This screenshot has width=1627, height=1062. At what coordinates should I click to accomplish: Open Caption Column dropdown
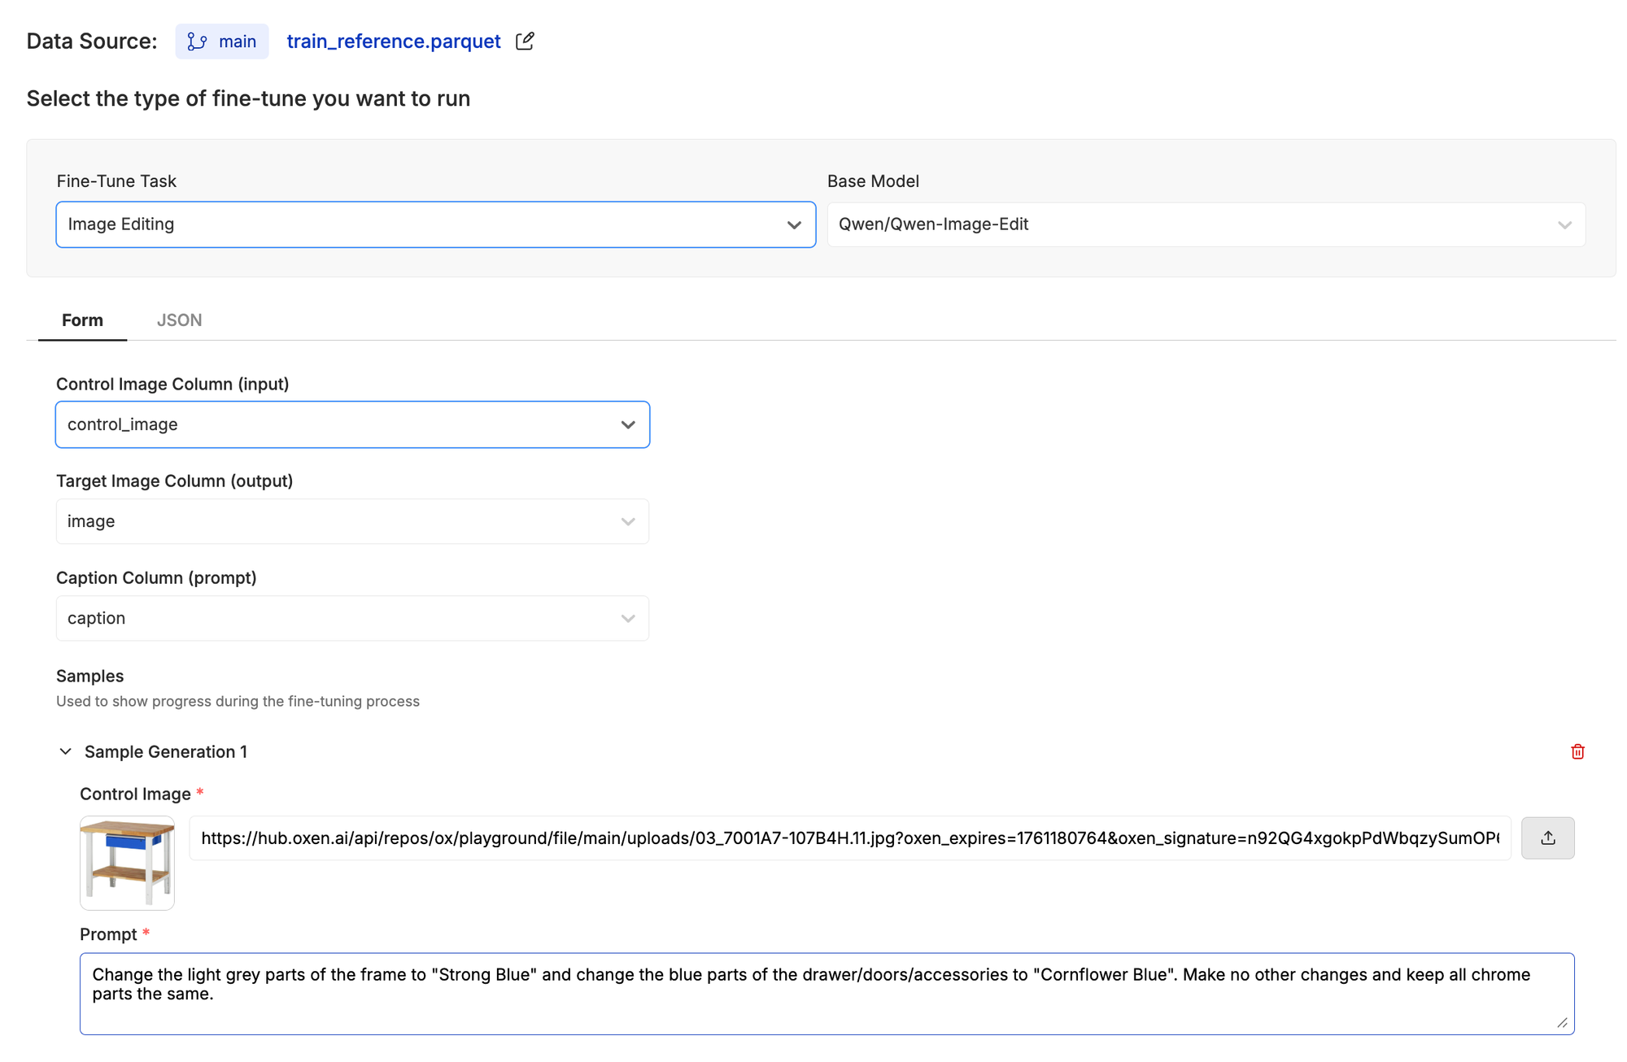(x=352, y=618)
